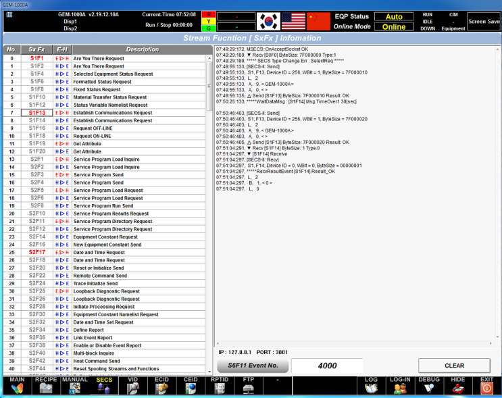The height and width of the screenshot is (398, 502).
Task: Open the CEID page
Action: [191, 385]
